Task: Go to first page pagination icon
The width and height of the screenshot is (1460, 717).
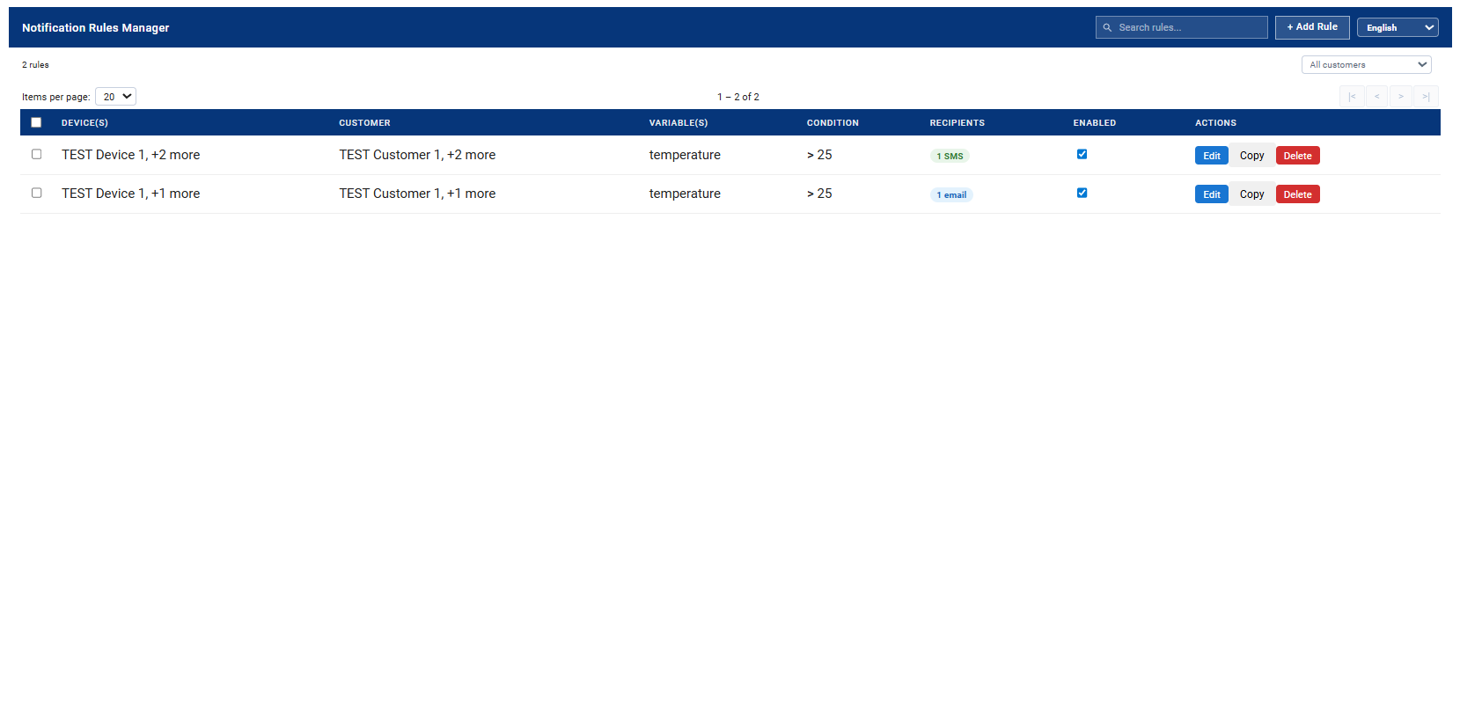Action: [1352, 97]
